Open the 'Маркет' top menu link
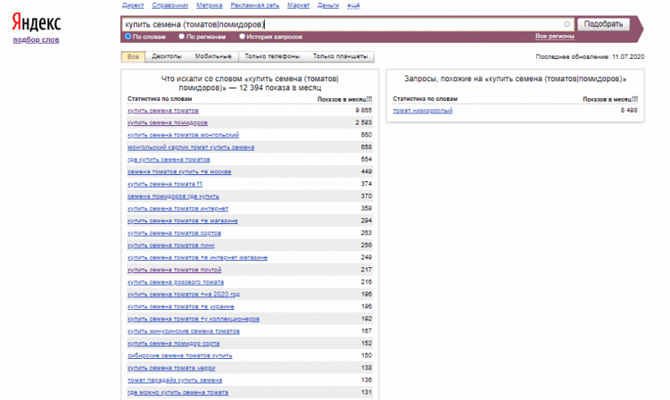670x400 pixels. pyautogui.click(x=298, y=5)
